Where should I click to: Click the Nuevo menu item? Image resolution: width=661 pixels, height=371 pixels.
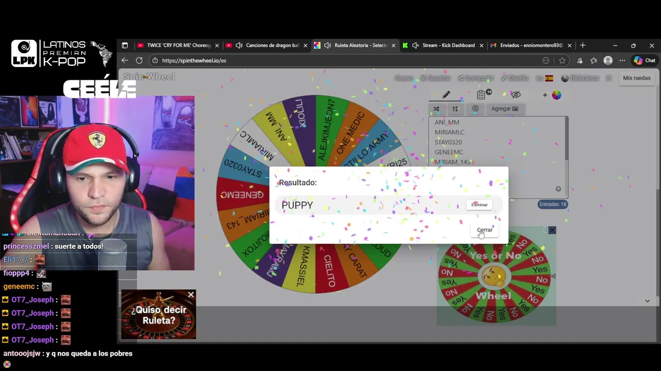pos(404,78)
